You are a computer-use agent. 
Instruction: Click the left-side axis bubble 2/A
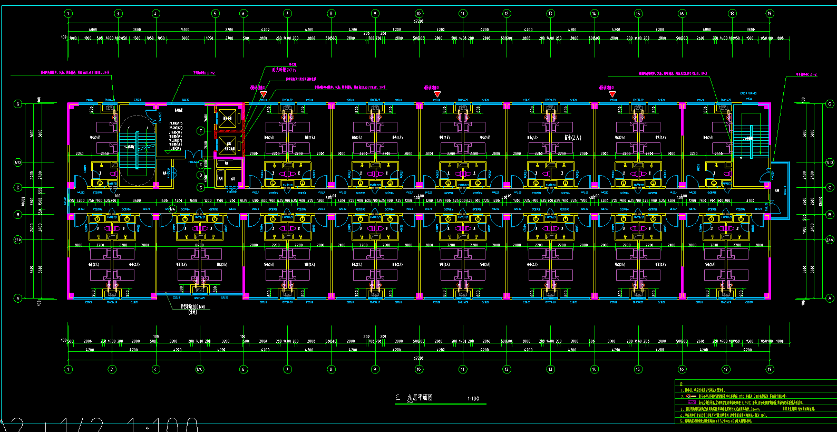pos(18,240)
